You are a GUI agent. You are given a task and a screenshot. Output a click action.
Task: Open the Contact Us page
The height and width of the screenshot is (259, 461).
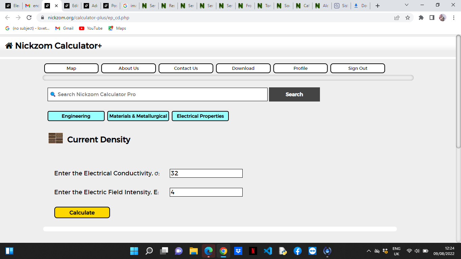pos(186,68)
